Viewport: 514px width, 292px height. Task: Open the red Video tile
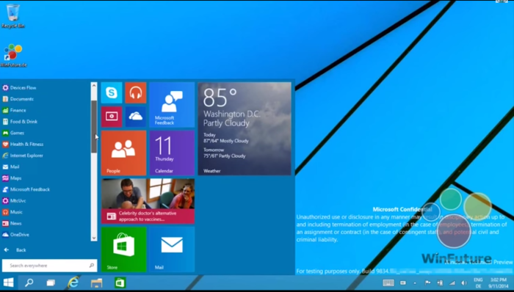[112, 117]
